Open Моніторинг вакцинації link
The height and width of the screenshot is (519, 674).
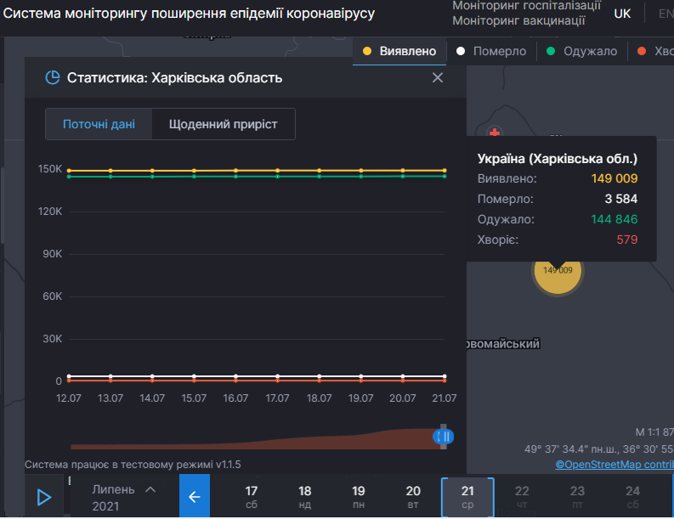click(x=518, y=20)
